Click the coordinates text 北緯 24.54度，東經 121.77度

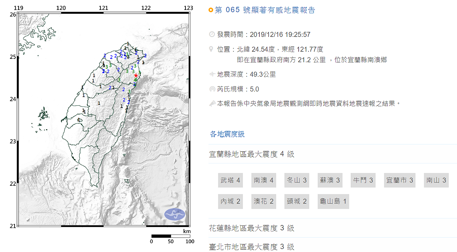[280, 49]
